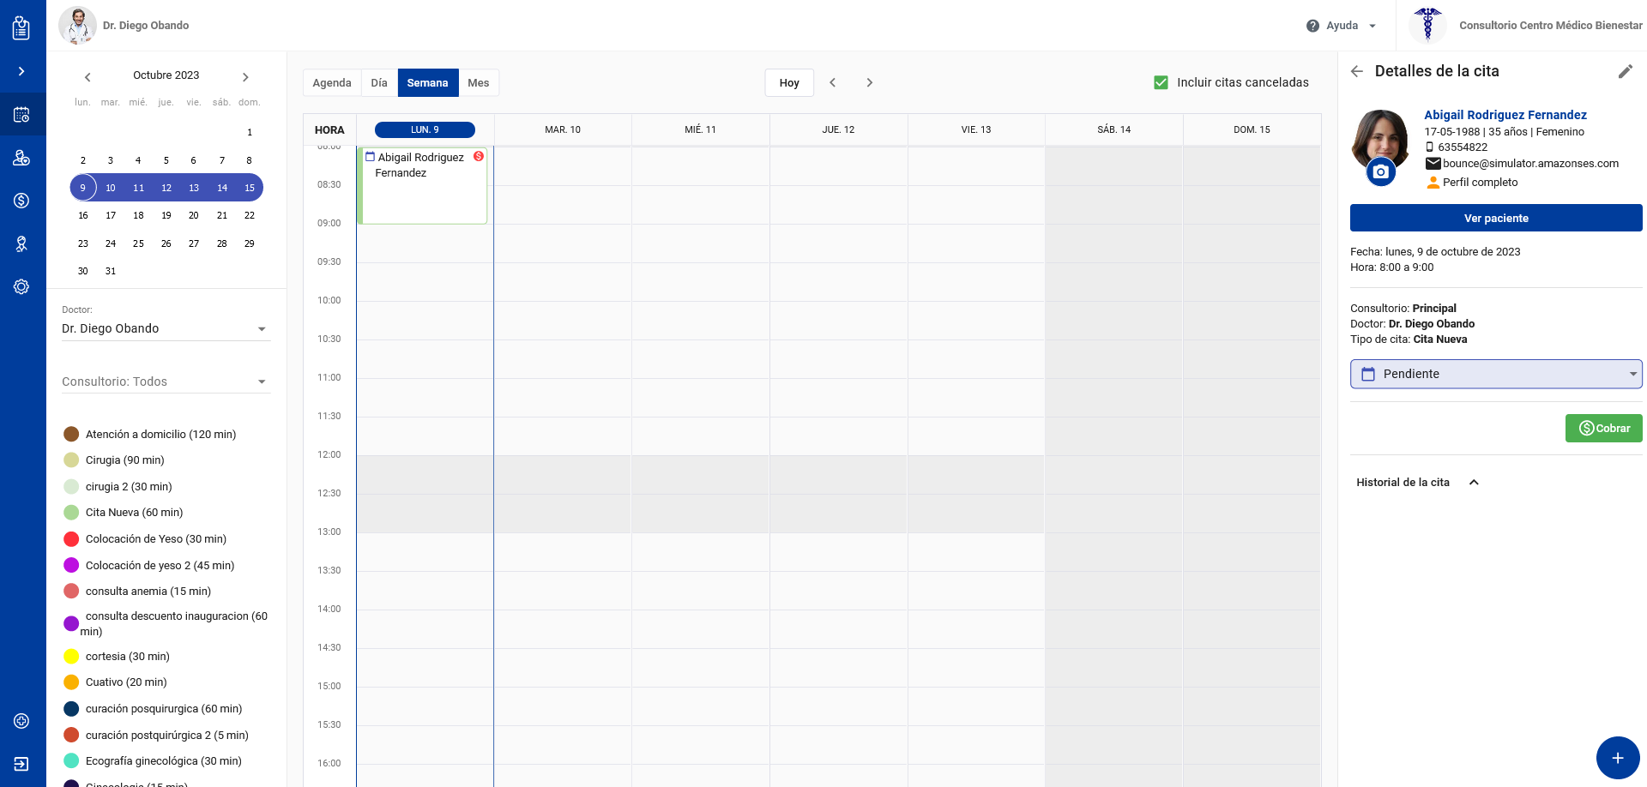Switch to the Mes view tab

(x=478, y=83)
